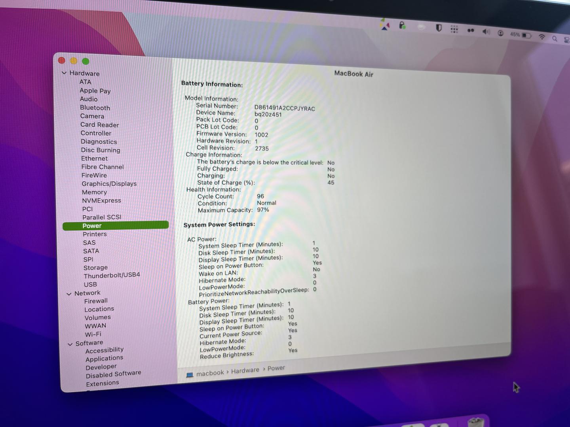This screenshot has width=570, height=427.
Task: Select Camera in the sidebar
Action: (92, 116)
